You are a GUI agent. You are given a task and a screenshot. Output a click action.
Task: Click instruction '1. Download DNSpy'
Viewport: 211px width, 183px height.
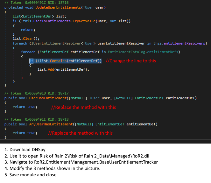tap(25, 150)
